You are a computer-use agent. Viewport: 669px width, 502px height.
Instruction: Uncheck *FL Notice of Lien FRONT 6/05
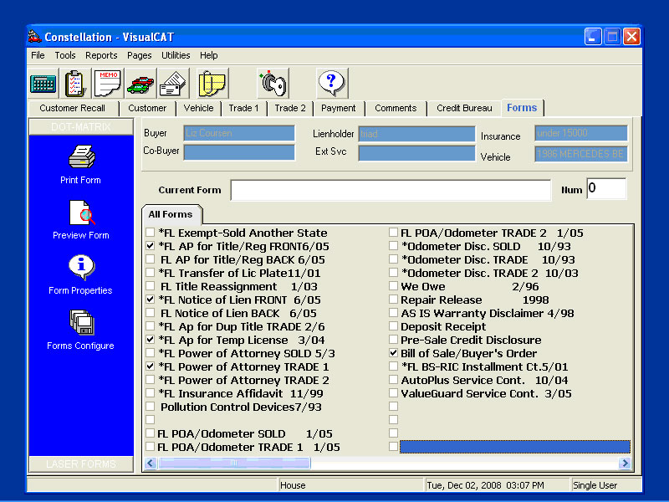(x=151, y=299)
